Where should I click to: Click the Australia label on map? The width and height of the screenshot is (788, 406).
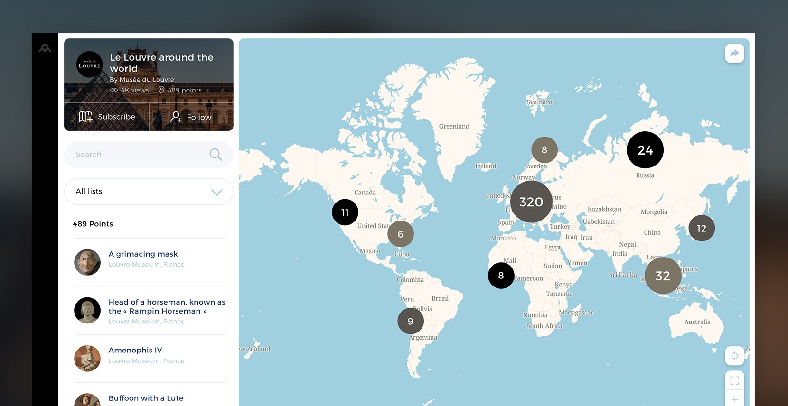(x=697, y=322)
